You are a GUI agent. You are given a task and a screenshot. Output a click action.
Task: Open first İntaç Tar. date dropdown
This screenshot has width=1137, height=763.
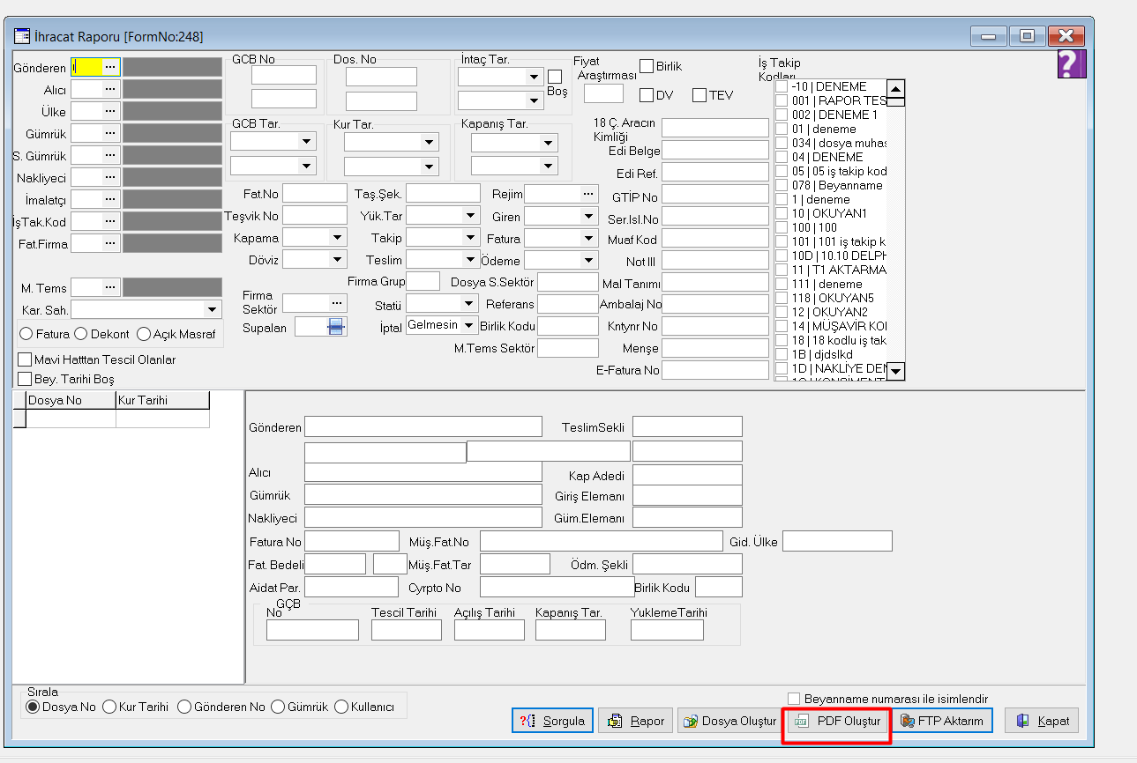tap(534, 78)
